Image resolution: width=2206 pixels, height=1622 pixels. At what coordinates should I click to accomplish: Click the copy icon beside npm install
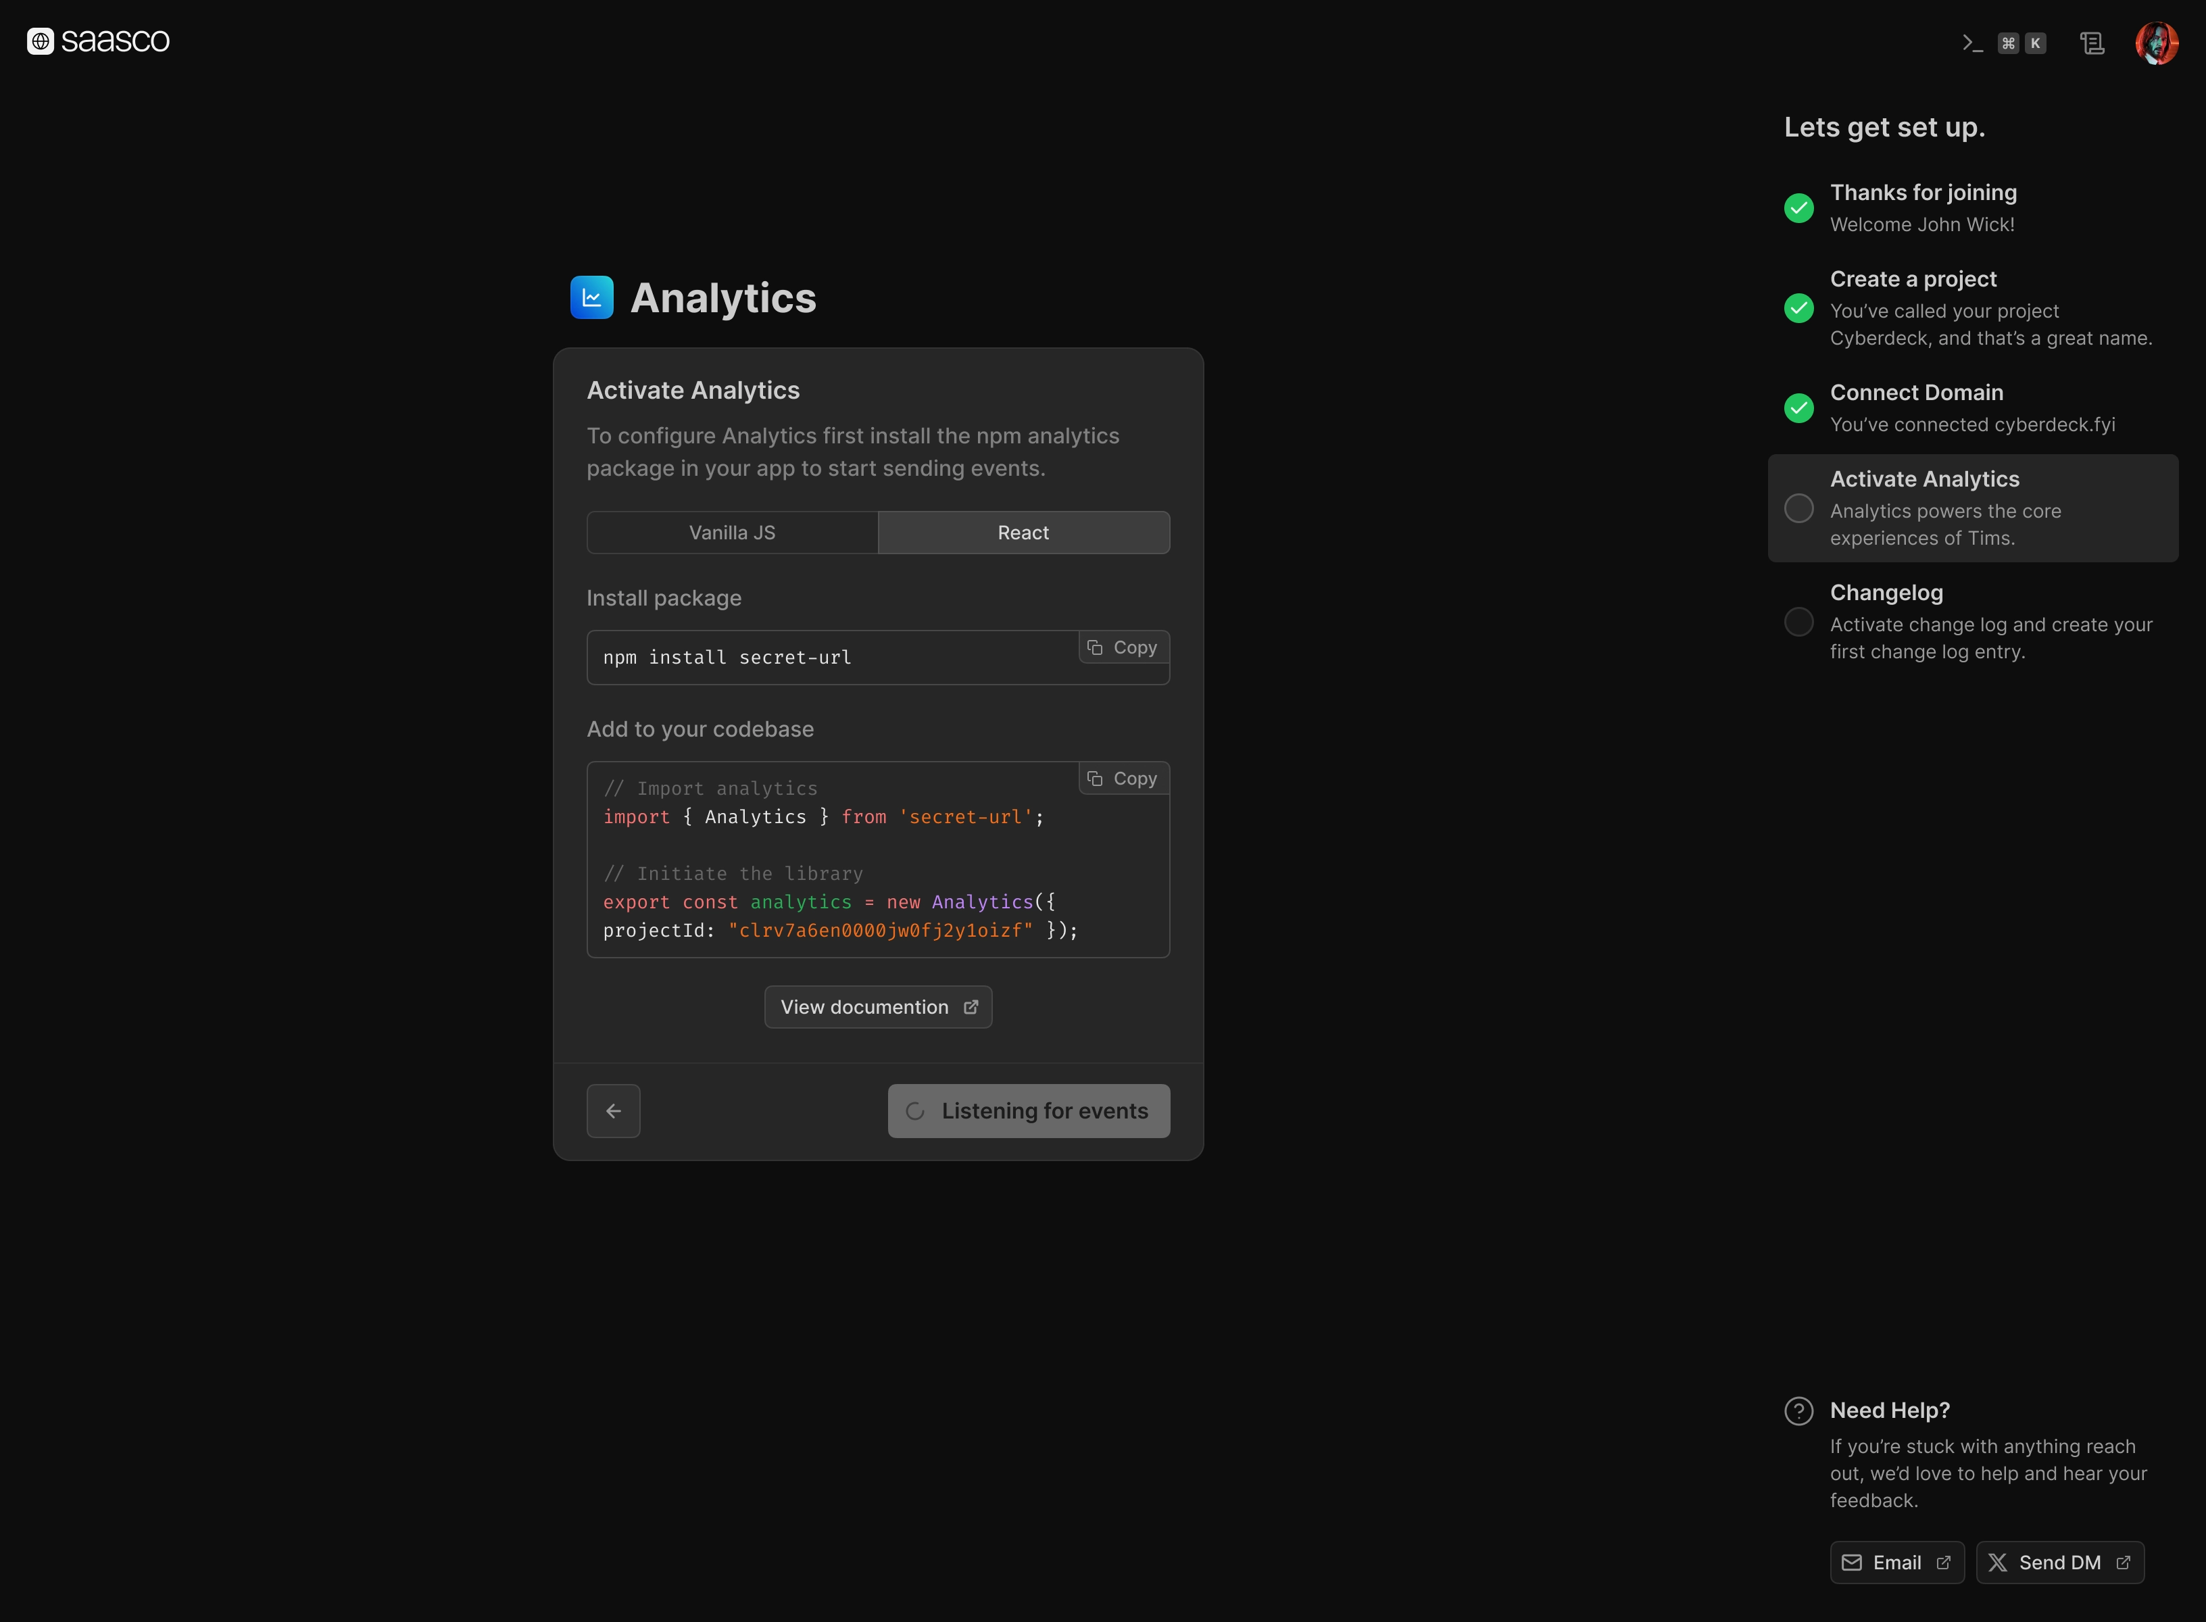(1095, 647)
